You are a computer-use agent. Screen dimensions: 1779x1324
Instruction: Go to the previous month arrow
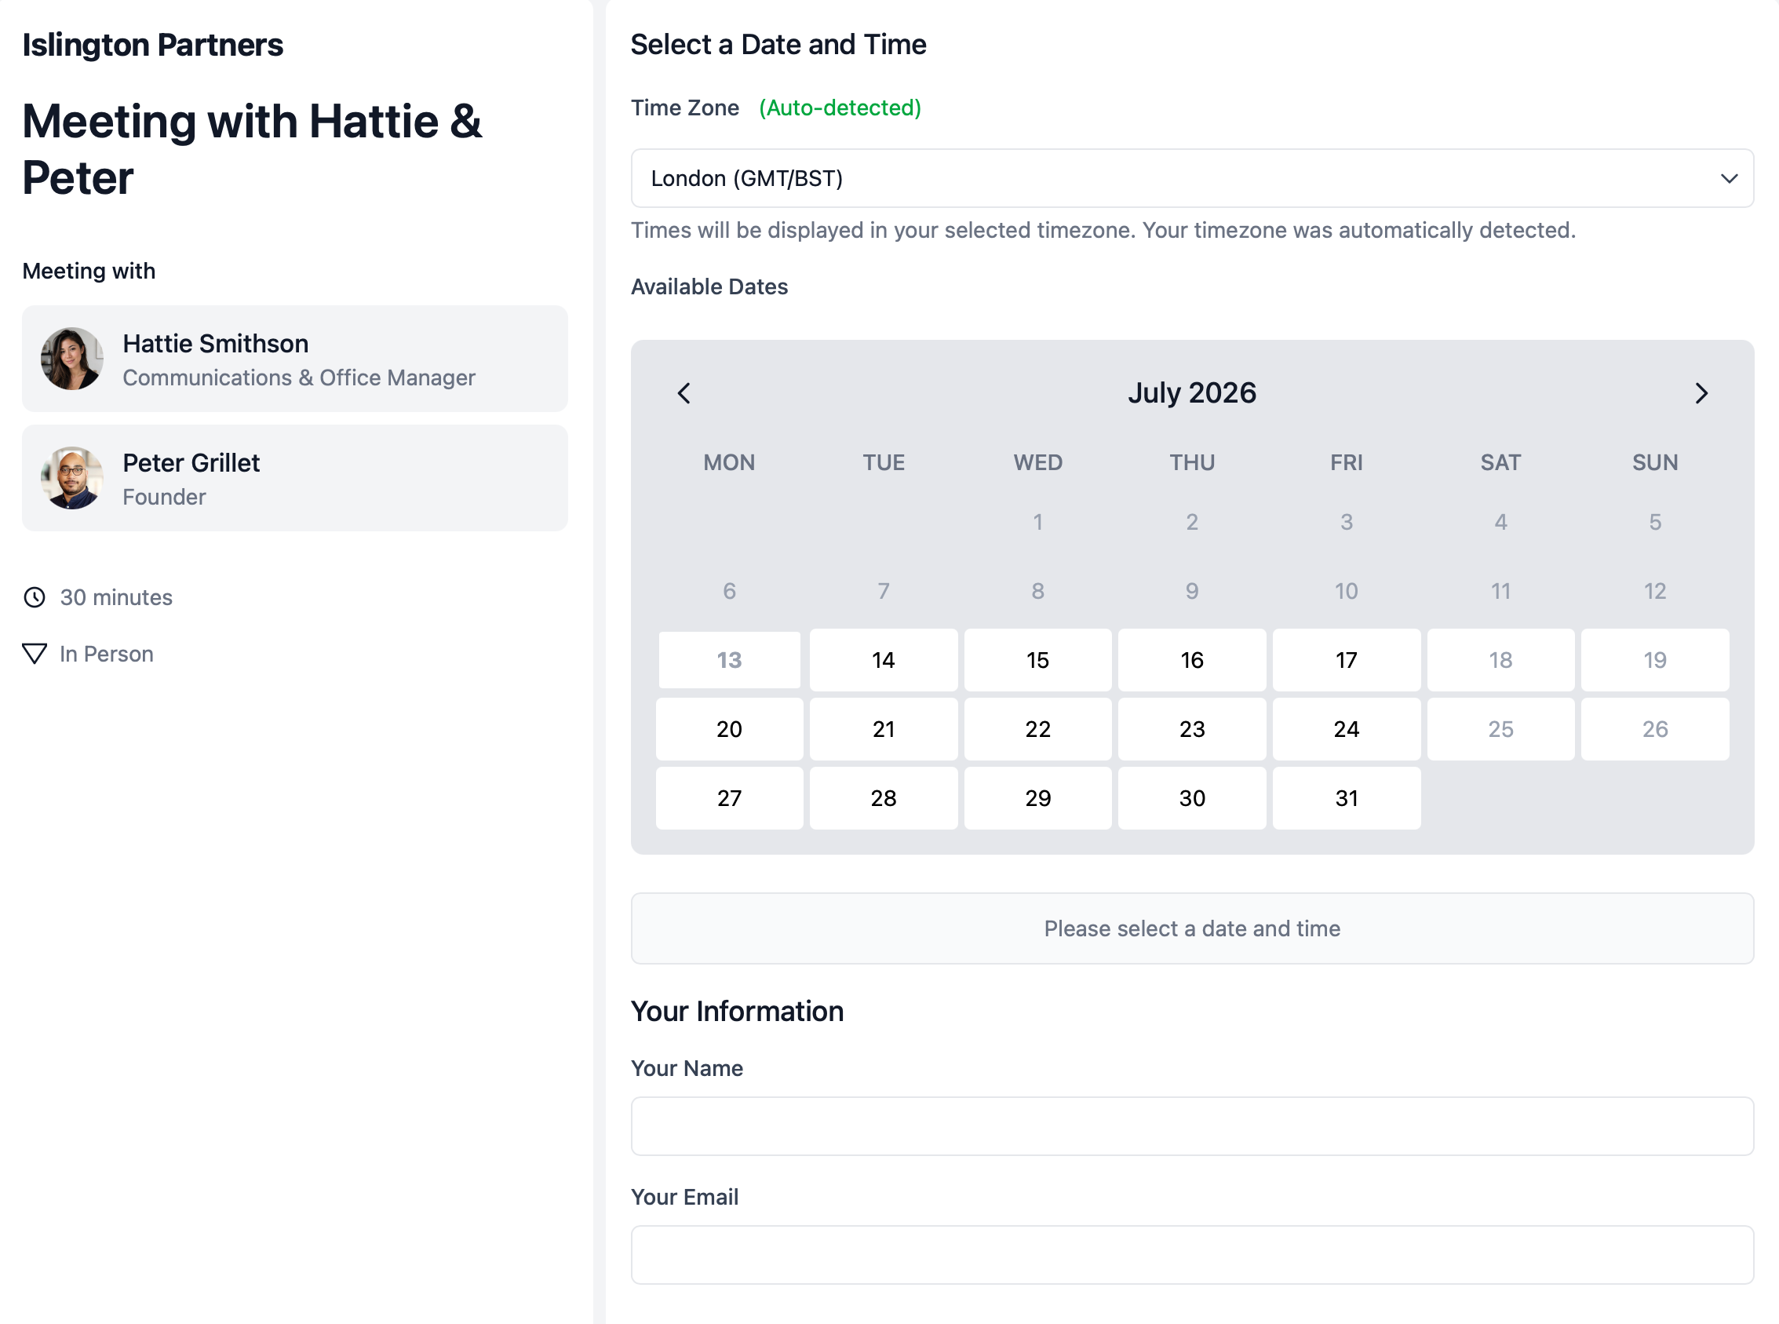684,392
